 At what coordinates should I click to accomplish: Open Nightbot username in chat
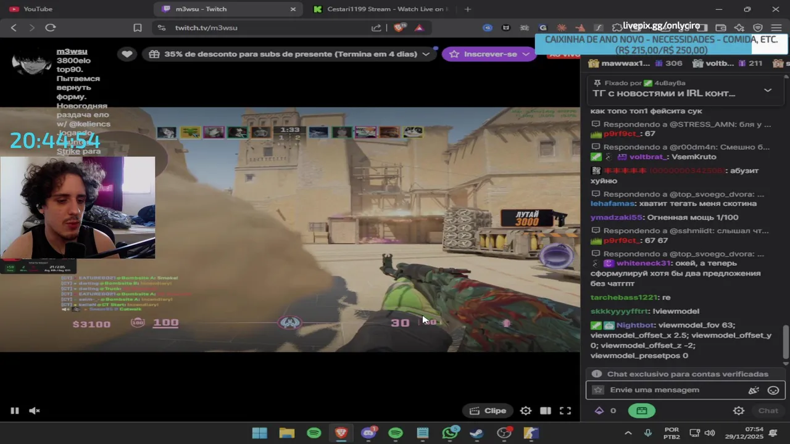[635, 325]
